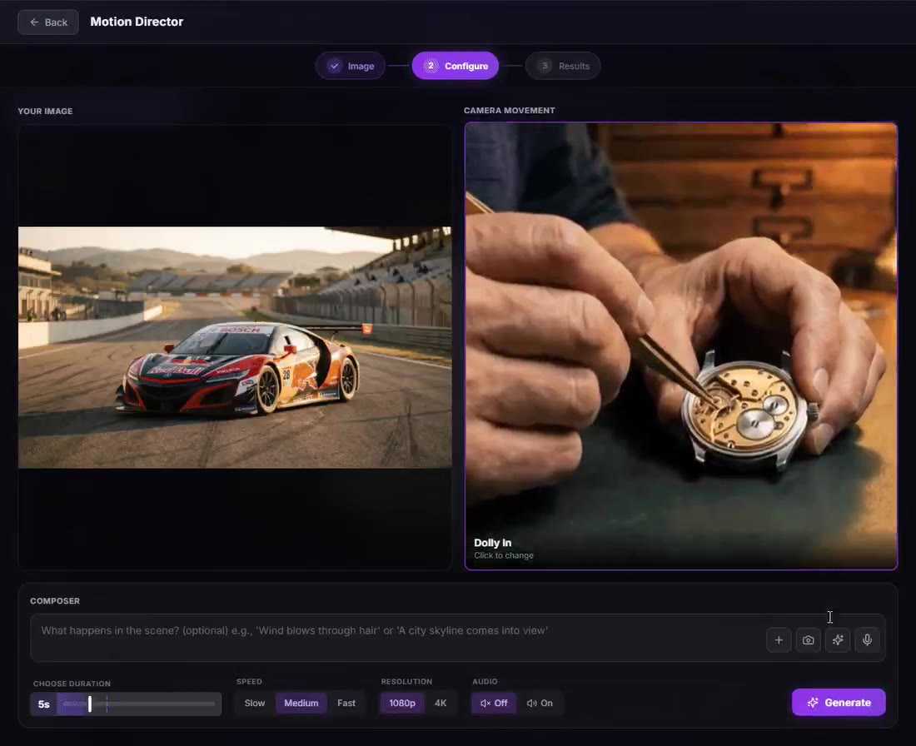Viewport: 916px width, 746px height.
Task: Click the race car image preview
Action: 235,347
